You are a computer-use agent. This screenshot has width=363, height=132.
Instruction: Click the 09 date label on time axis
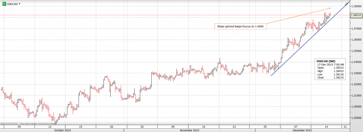pyautogui.click(x=173, y=127)
